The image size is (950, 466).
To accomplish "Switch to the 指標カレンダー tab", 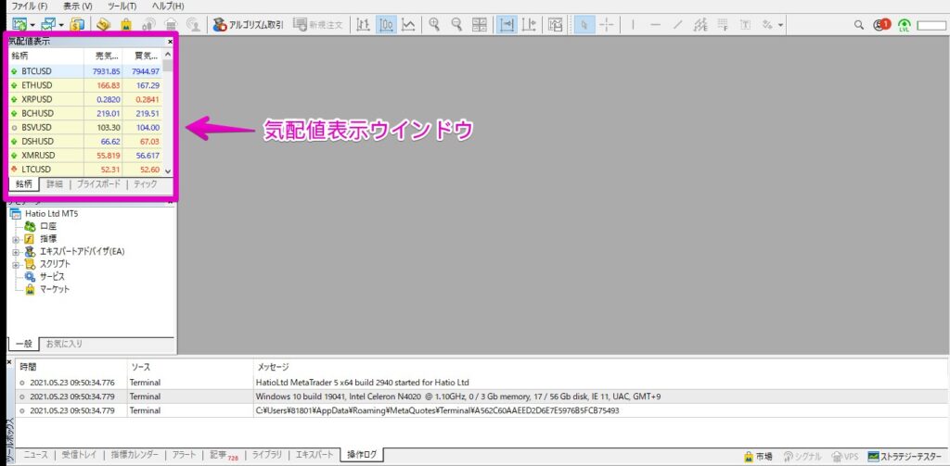I will tap(135, 455).
